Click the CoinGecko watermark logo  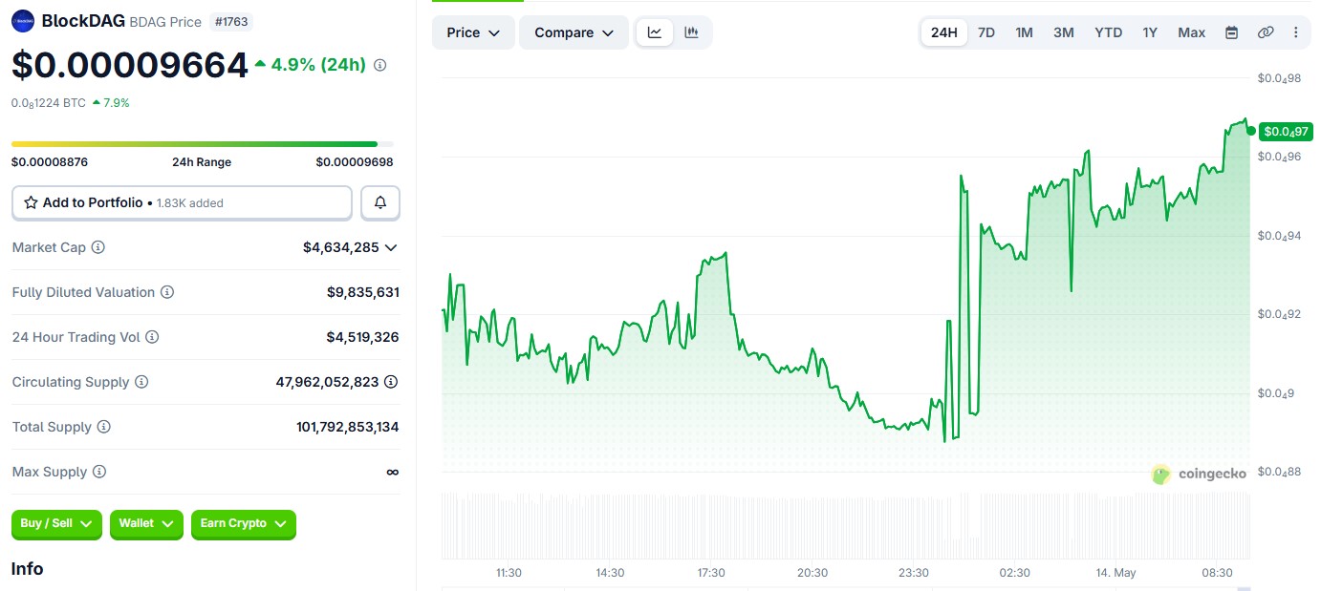[1200, 474]
